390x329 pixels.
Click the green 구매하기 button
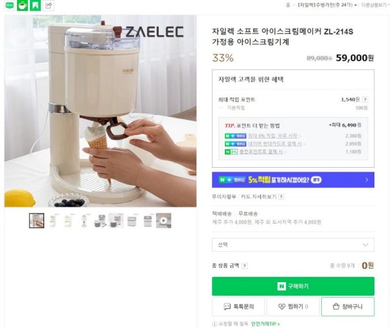click(293, 286)
